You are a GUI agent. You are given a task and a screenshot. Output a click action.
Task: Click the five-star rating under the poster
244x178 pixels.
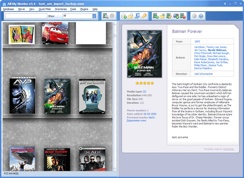pos(145,83)
